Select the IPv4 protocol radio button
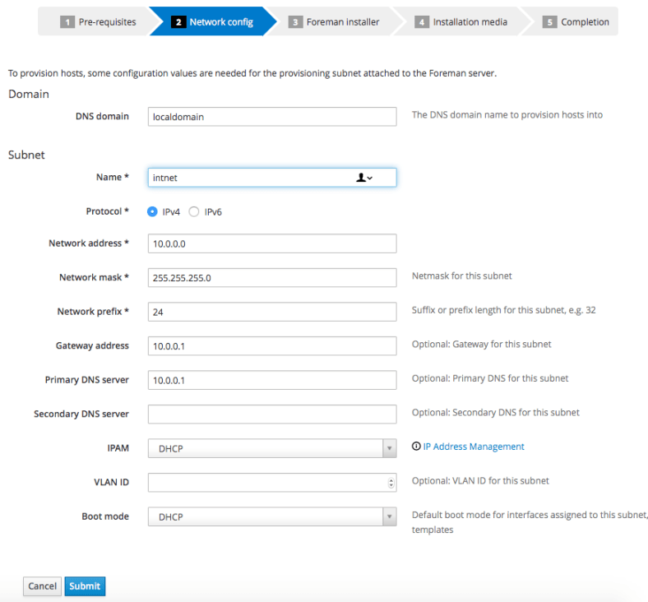Image resolution: width=648 pixels, height=602 pixels. (152, 211)
